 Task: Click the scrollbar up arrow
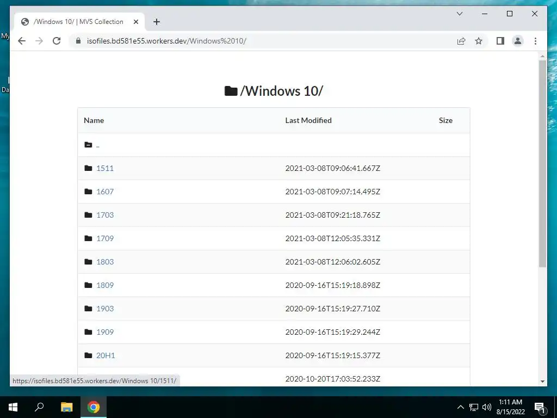pyautogui.click(x=542, y=56)
